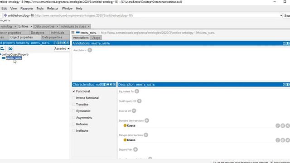Open the Refactor menu
The width and height of the screenshot is (290, 163).
[x=53, y=9]
